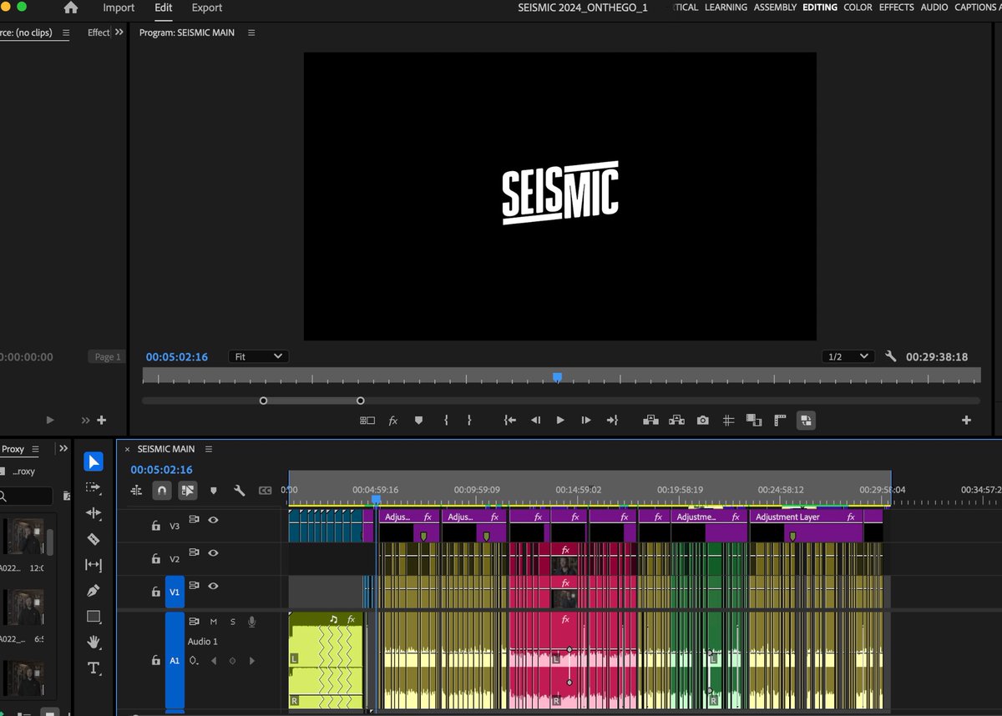Click Mark In in Program monitor
This screenshot has height=716, width=1002.
pyautogui.click(x=446, y=421)
